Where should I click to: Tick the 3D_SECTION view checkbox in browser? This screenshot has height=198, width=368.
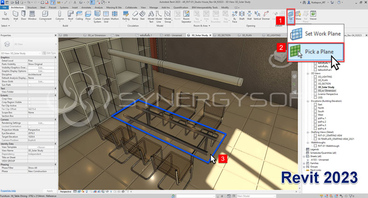315,84
